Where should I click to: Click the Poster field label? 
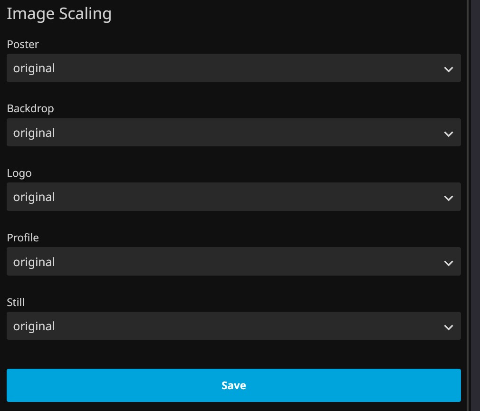click(x=23, y=44)
